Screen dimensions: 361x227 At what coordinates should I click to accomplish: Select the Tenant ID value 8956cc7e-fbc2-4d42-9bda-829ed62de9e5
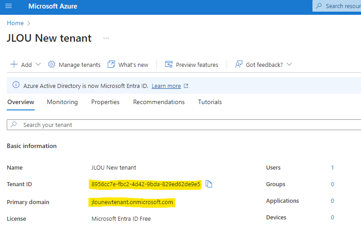click(146, 184)
